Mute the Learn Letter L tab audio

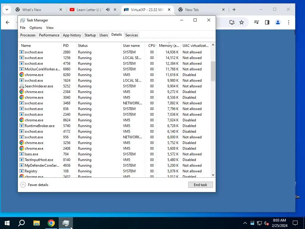[108, 10]
